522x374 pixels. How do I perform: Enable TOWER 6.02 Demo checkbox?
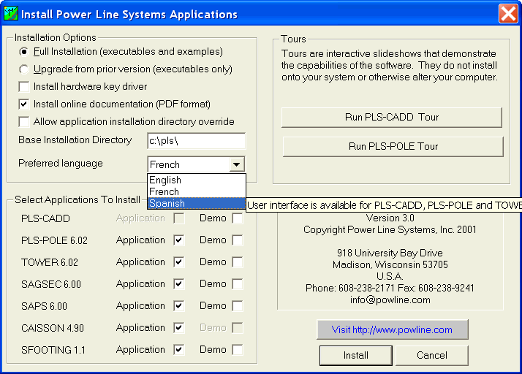(238, 262)
